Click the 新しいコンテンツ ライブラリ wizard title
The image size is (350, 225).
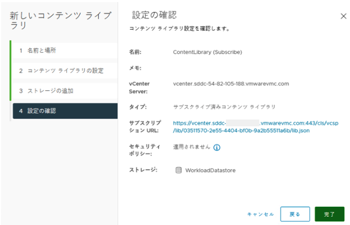tap(61, 20)
